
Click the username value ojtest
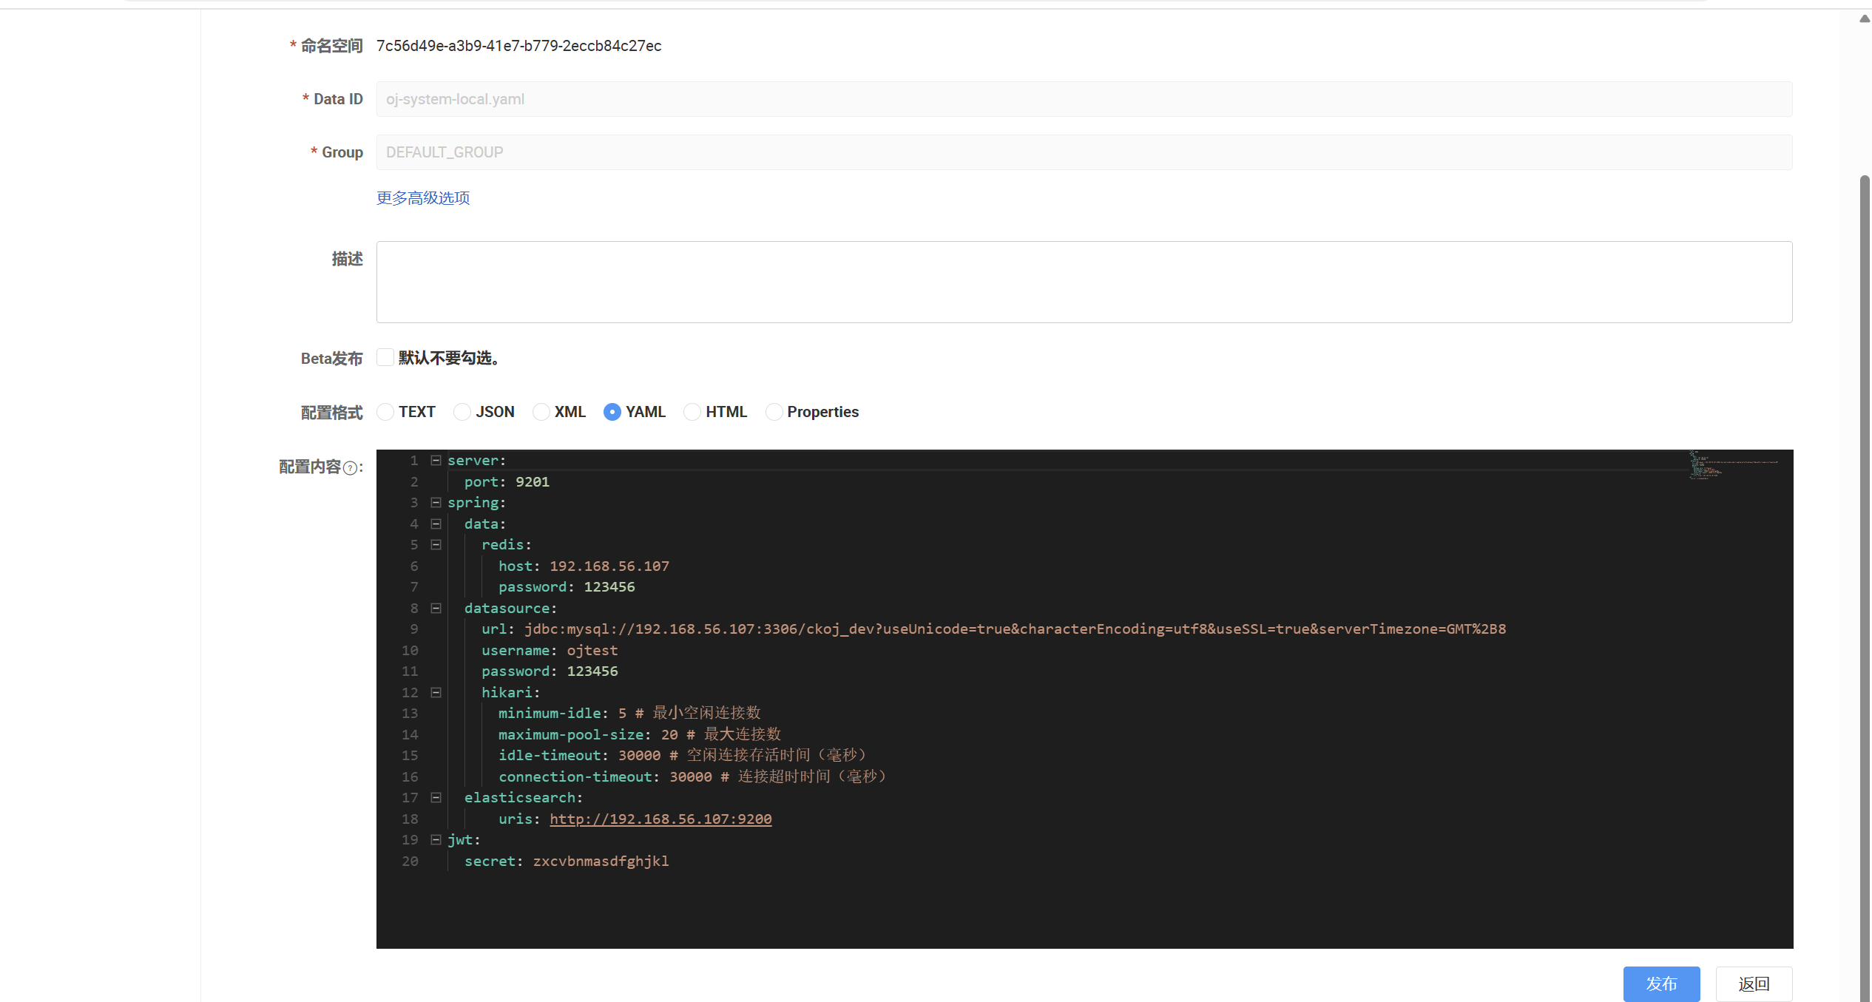[592, 651]
